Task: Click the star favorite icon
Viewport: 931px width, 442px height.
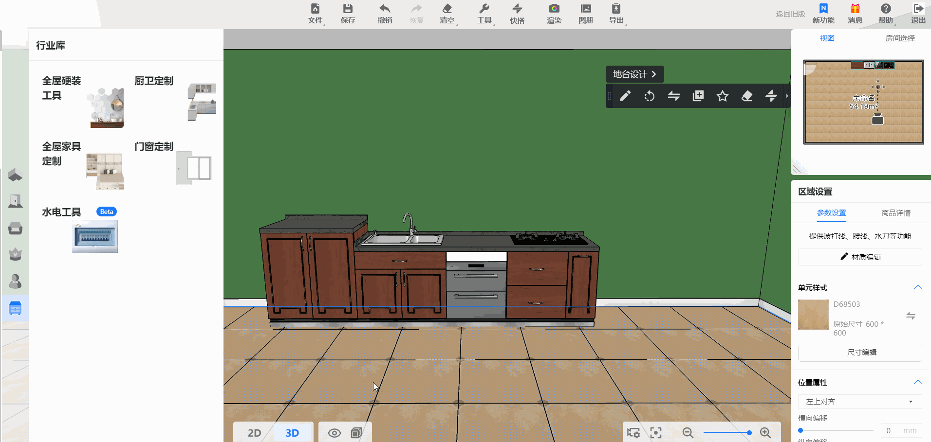Action: (x=723, y=96)
